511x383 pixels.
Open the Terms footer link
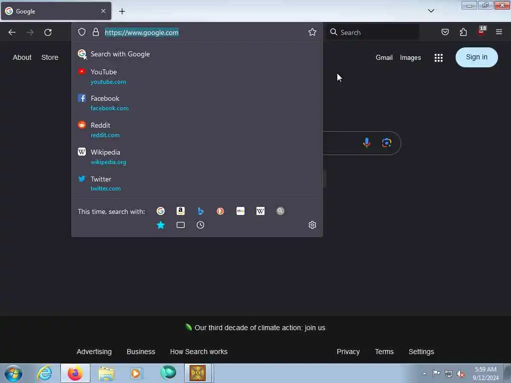(384, 352)
